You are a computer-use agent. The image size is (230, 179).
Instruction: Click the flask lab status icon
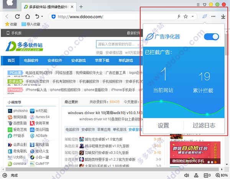(196, 175)
